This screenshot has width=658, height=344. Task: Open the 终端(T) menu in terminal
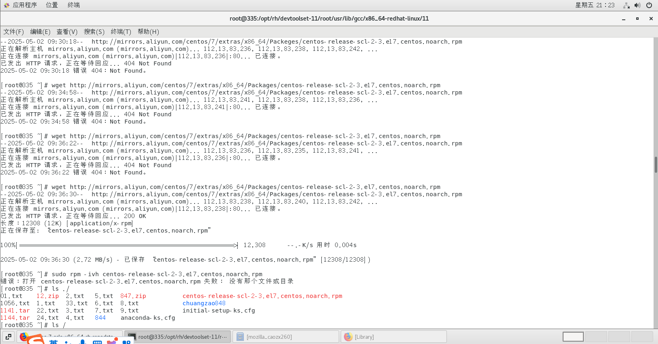121,32
